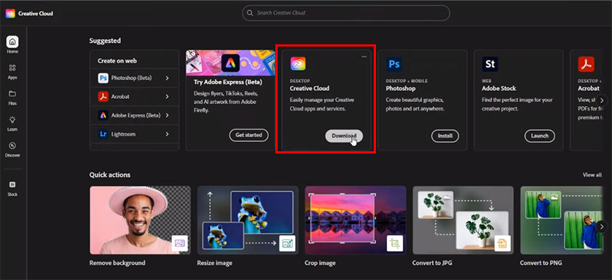Open the Files sidebar icon
Image resolution: width=612 pixels, height=280 pixels.
point(12,94)
